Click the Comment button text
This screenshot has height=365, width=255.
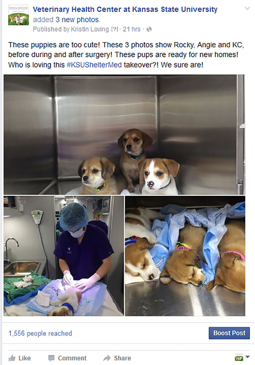[x=72, y=358]
